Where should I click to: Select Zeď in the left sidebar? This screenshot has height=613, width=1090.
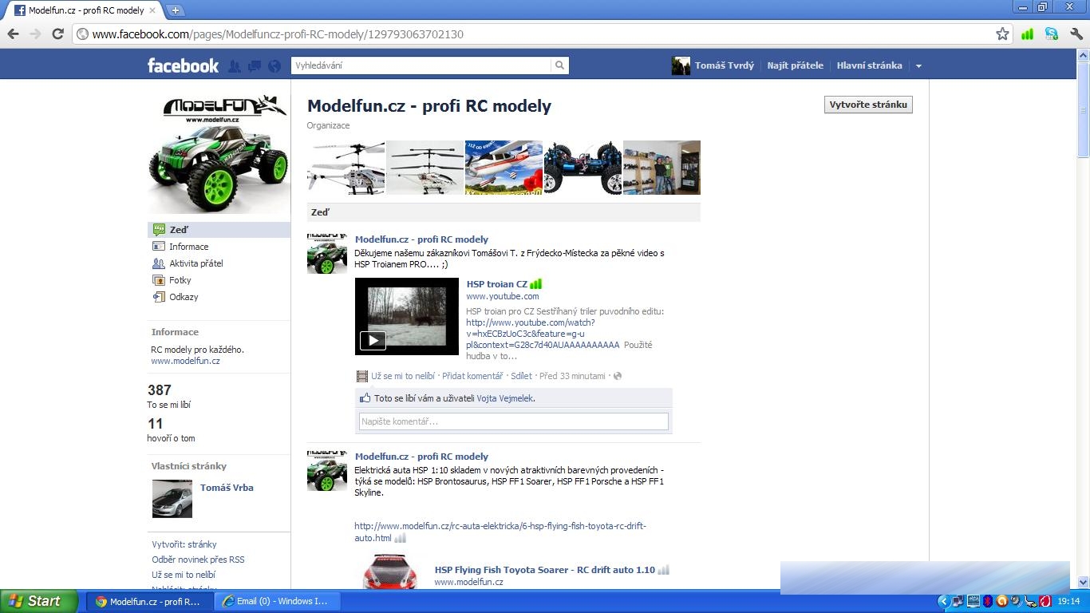[219, 230]
